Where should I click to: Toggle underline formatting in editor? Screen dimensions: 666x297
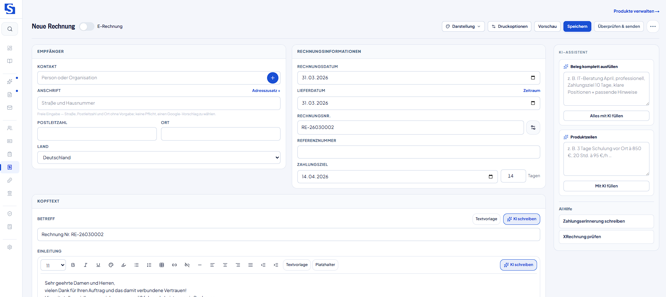point(98,265)
